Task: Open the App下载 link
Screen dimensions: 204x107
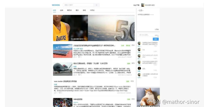Action: pyautogui.click(x=136, y=5)
